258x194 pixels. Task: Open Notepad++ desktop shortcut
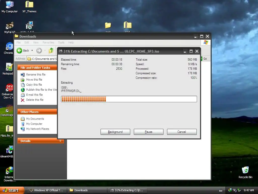[x=8, y=69]
